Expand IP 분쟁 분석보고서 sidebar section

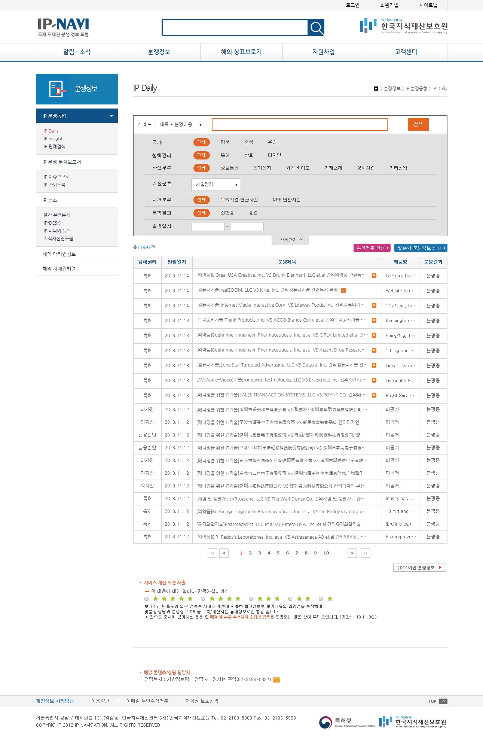tap(77, 162)
